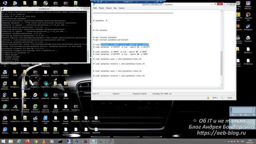Open the Вид menu in Notepad
This screenshot has height=144, width=256.
(x=115, y=8)
